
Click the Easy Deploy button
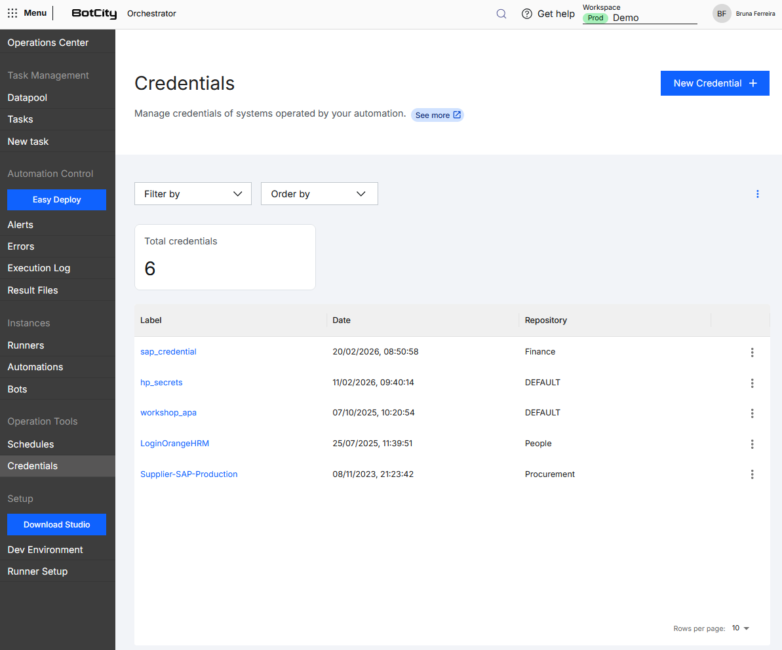tap(57, 200)
